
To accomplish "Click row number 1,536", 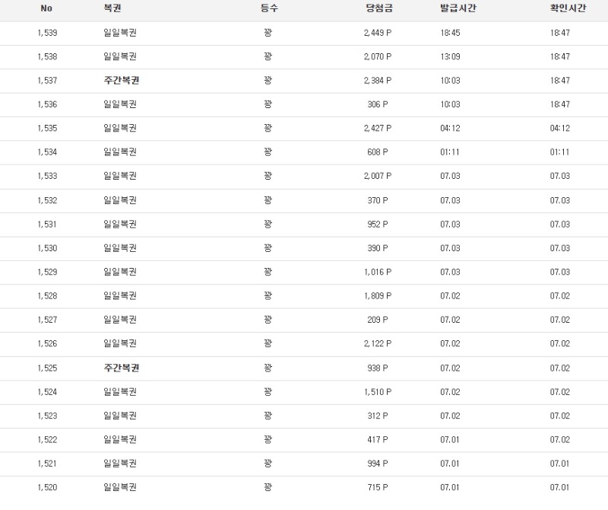I will pos(46,104).
